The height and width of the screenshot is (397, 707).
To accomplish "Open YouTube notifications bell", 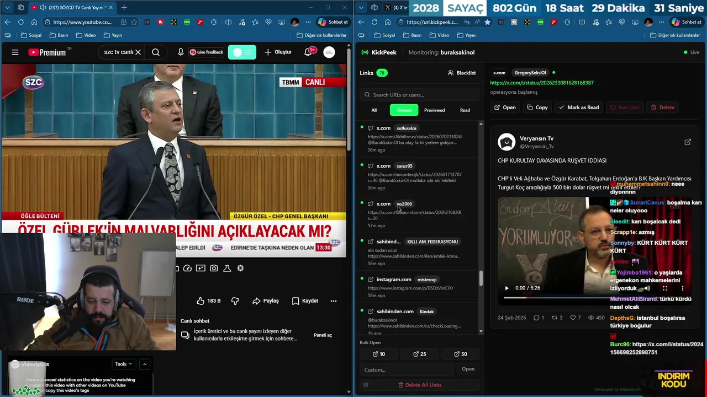I will [x=309, y=52].
